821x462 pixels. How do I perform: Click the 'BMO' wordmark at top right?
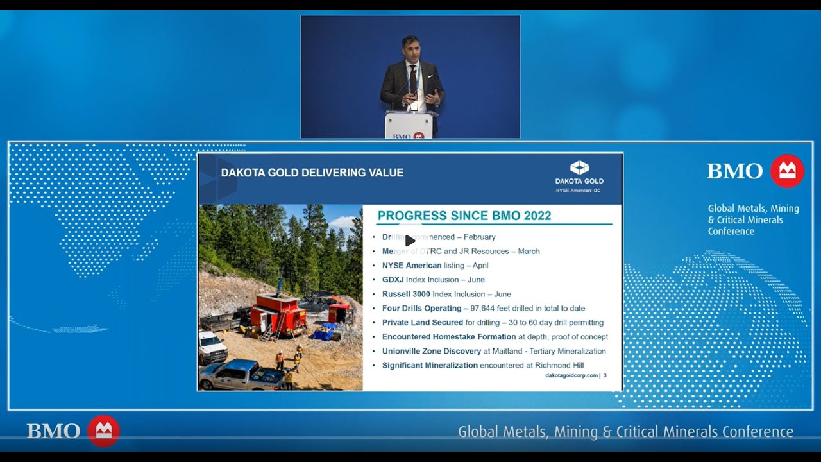tap(735, 171)
